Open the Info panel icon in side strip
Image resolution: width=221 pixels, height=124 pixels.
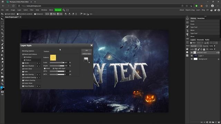tap(187, 19)
